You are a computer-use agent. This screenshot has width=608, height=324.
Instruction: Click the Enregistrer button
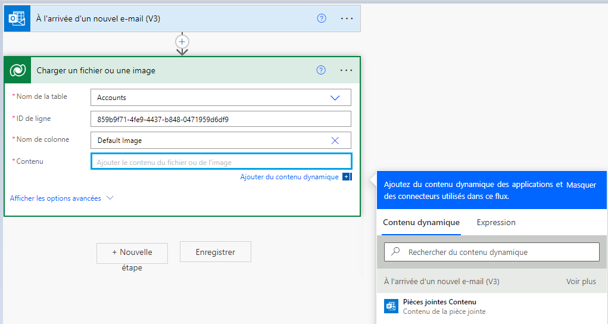click(x=215, y=252)
